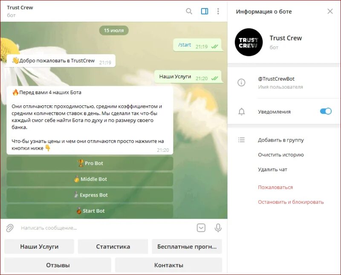This screenshot has height=275, width=341.
Task: Click the Добро пожаловать в TrustCrew message
Action: click(x=61, y=61)
